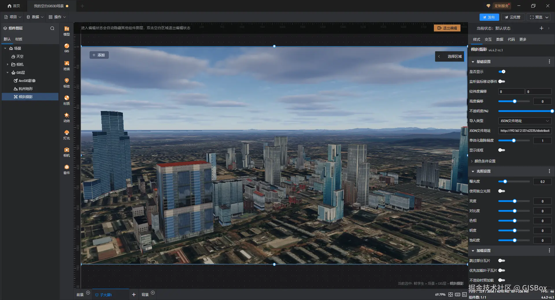
Task: Toggle the 显示线框 wireframe switch
Action: tap(502, 150)
